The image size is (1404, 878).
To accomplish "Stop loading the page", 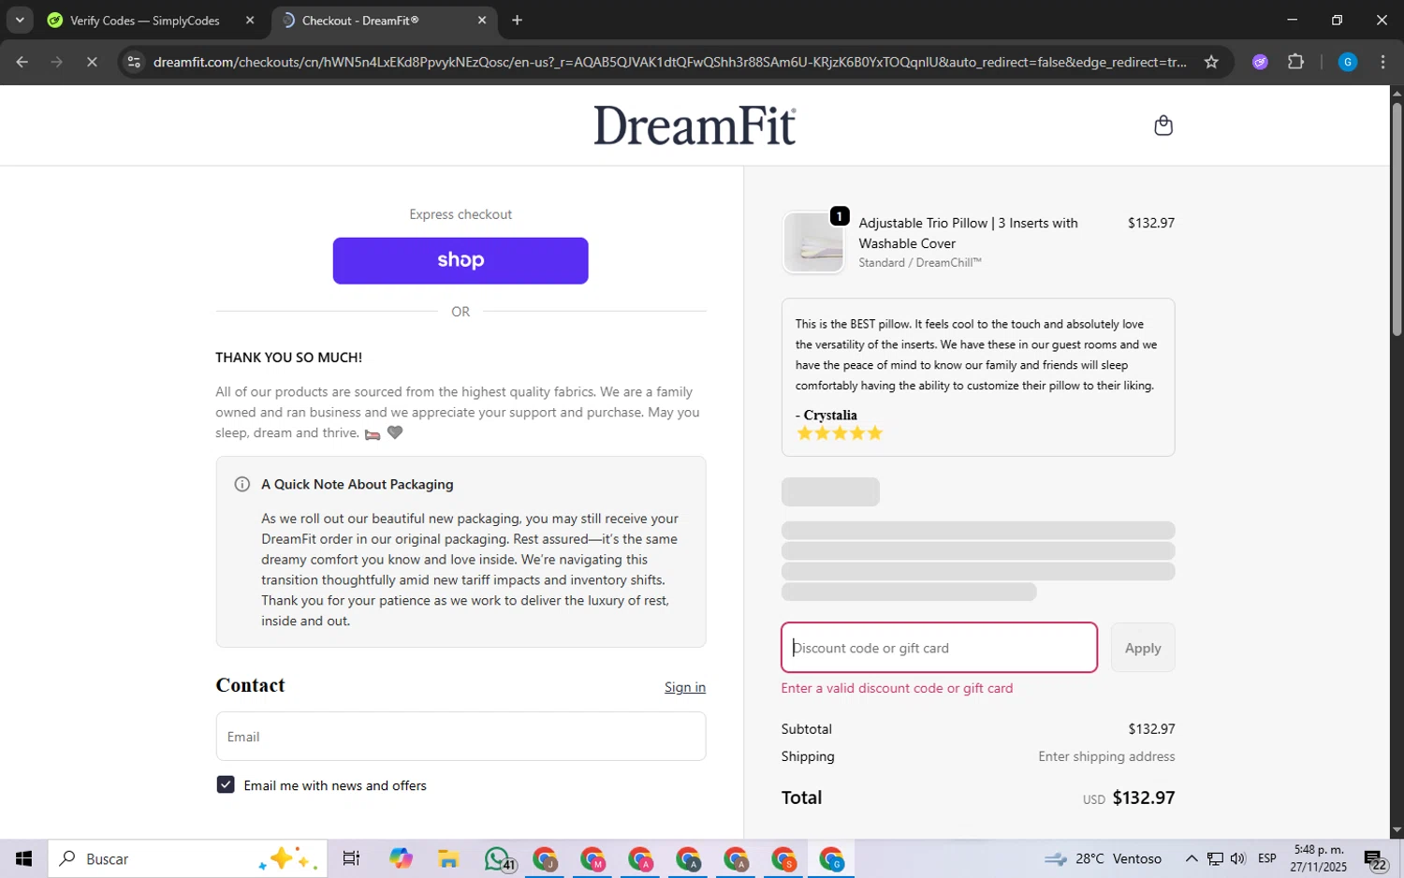I will pyautogui.click(x=92, y=62).
